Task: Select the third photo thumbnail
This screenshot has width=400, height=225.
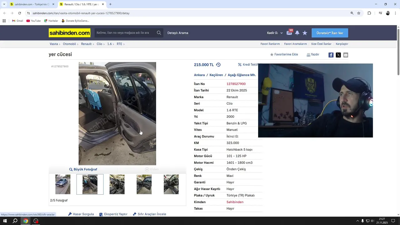Action: pos(117,184)
